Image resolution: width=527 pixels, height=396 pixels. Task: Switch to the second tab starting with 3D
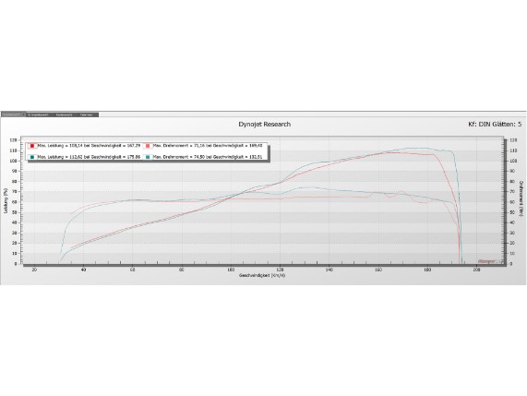pyautogui.click(x=38, y=114)
